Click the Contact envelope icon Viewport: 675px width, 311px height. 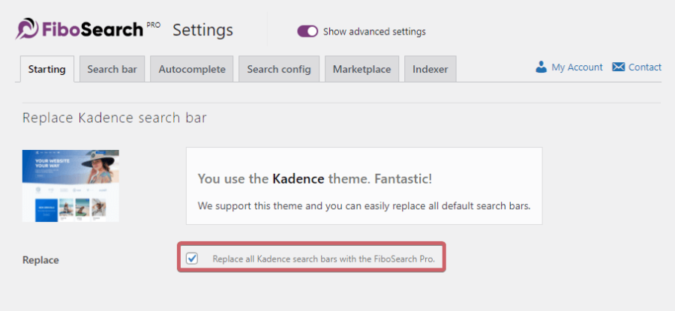click(x=618, y=67)
